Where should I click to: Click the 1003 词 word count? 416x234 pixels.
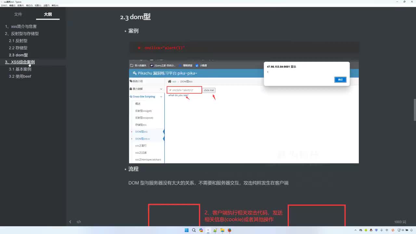pos(400,222)
